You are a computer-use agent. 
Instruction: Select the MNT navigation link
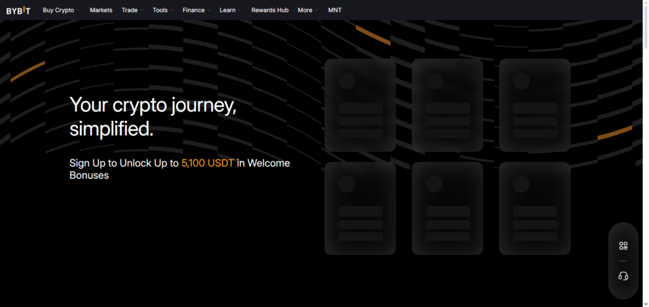pyautogui.click(x=335, y=10)
